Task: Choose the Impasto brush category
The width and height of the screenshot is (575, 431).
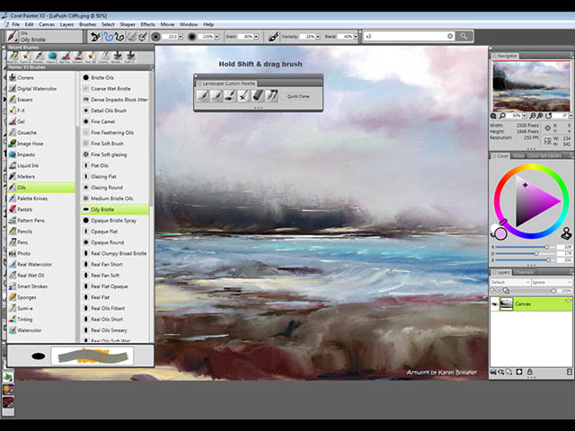Action: tap(40, 154)
